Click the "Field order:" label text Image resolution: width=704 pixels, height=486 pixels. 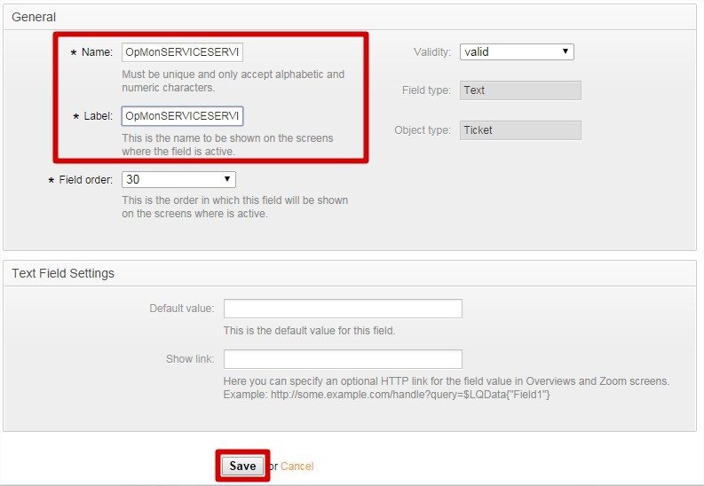tap(85, 180)
